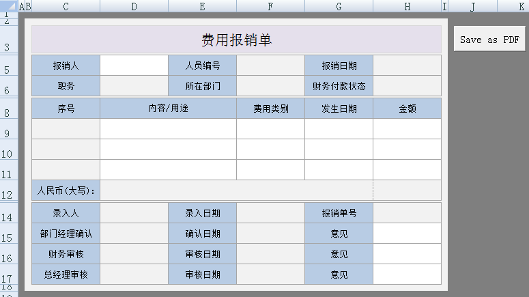Click the empty cell next to 报销人
This screenshot has height=297, width=529.
134,66
